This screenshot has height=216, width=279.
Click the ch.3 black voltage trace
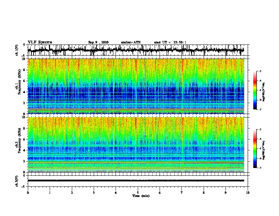[136, 181]
